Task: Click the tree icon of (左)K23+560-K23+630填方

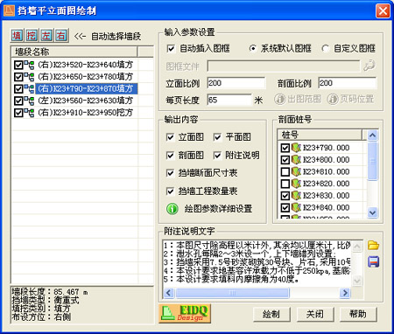Action: (29, 101)
